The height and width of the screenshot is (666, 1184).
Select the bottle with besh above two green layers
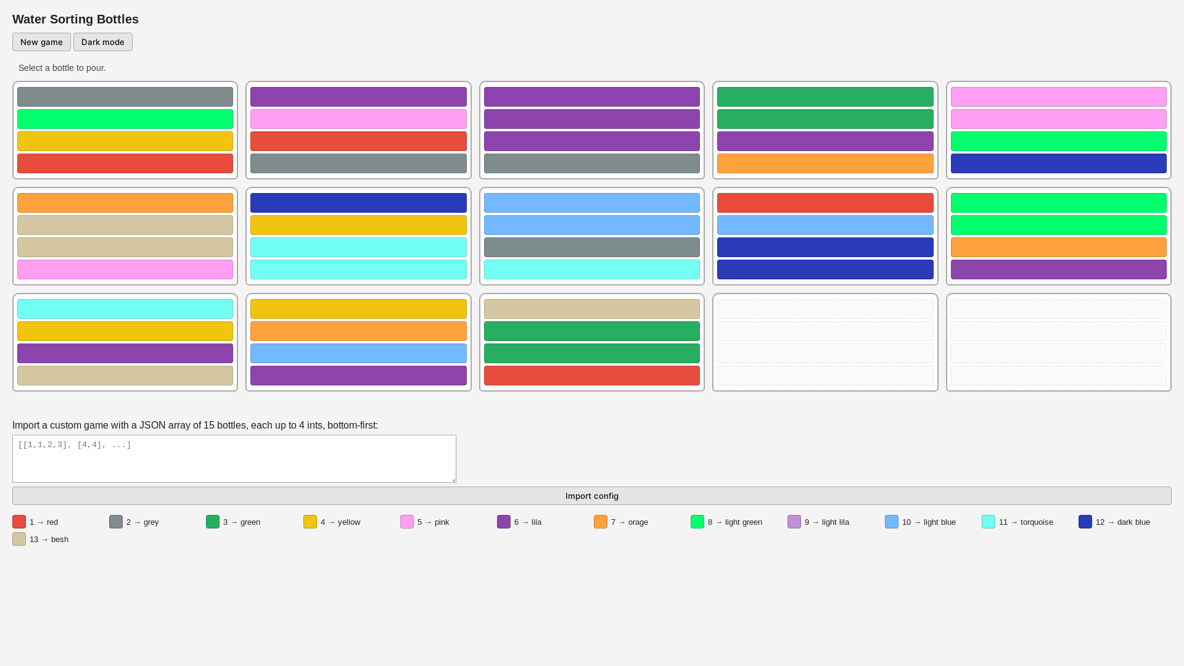591,342
